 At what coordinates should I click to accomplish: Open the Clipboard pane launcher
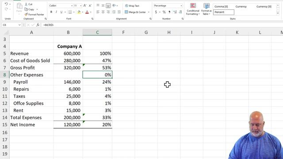(x=46, y=19)
